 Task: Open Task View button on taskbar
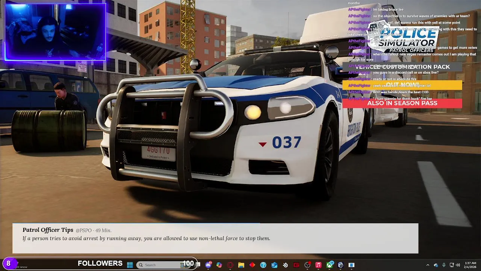[198, 265]
